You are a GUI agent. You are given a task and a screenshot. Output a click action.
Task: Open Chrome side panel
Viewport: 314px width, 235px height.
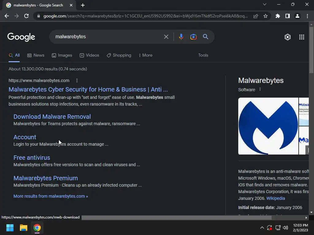point(288,16)
